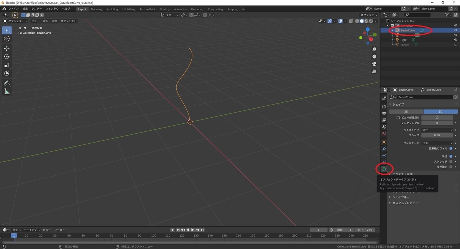Select the 3D shape button

tap(440, 111)
